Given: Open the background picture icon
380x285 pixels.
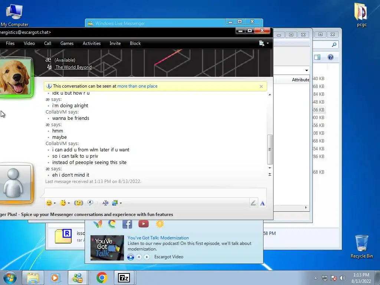Looking at the screenshot, I should pyautogui.click(x=115, y=203).
